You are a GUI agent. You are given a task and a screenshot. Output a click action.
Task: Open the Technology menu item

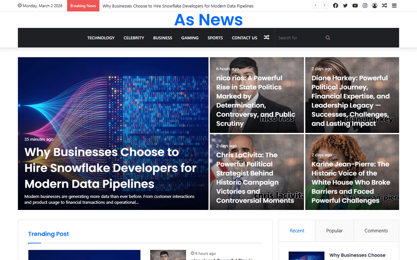[101, 38]
